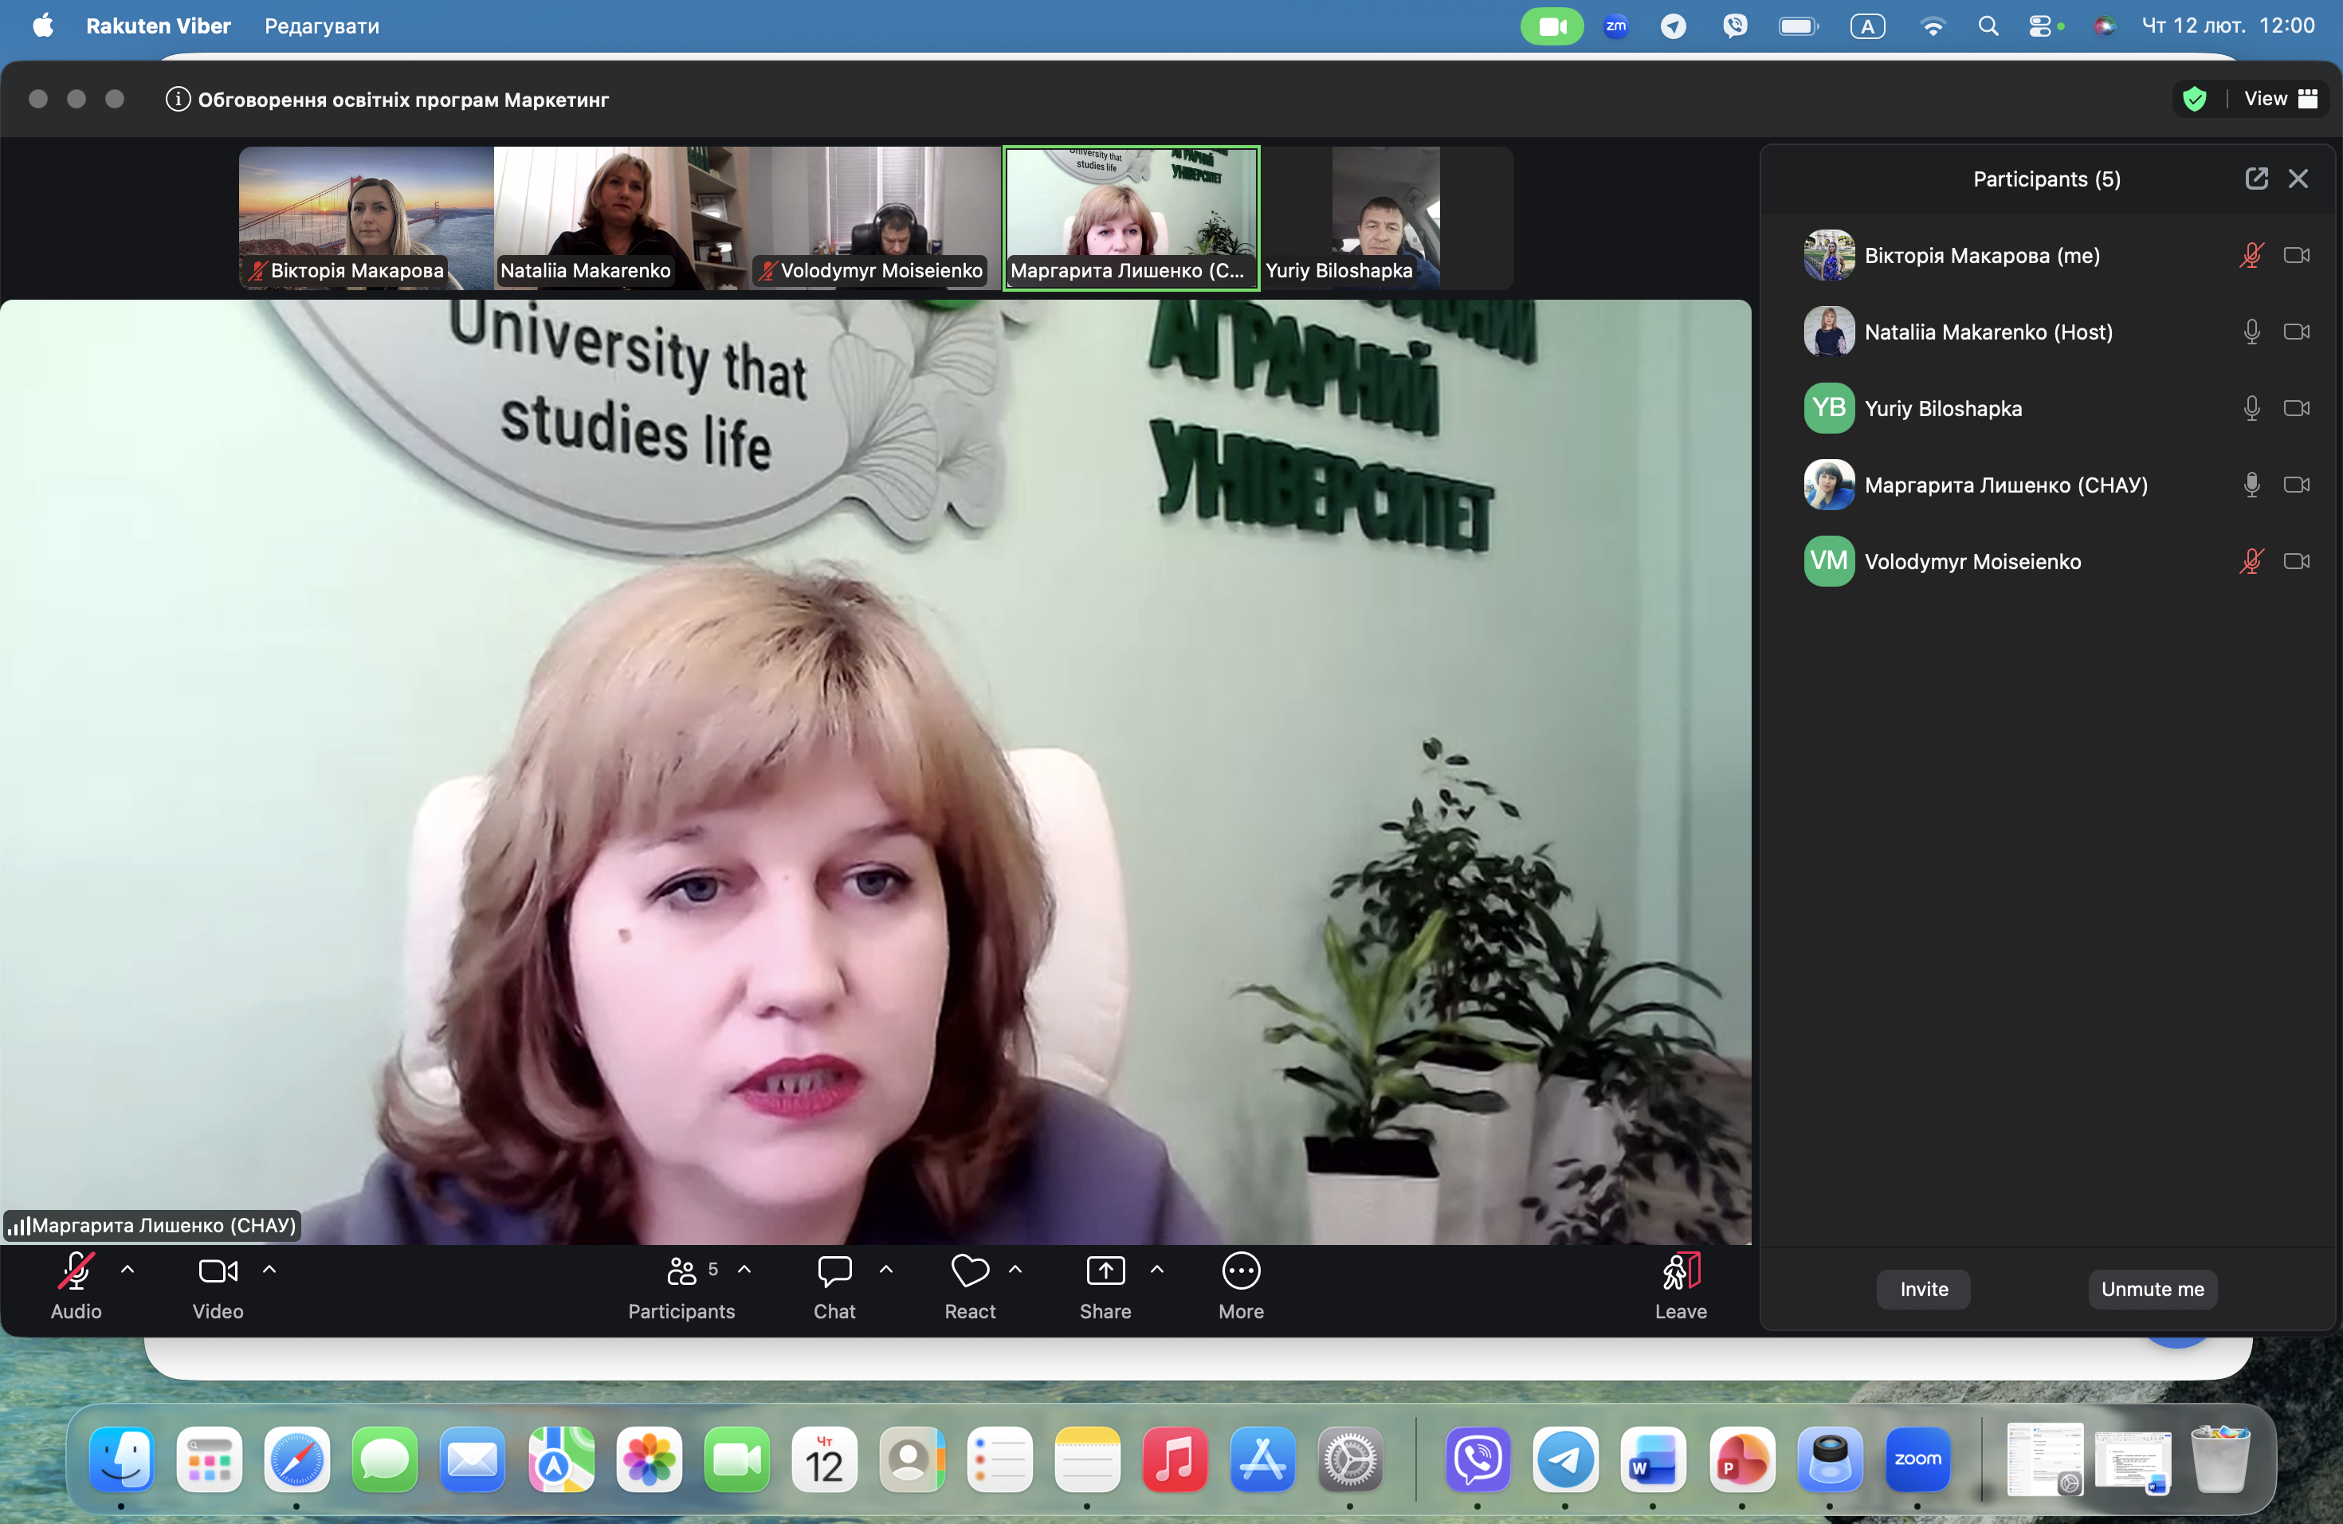Image resolution: width=2343 pixels, height=1524 pixels.
Task: Toggle Audio mute in bottom toolbar
Action: click(x=76, y=1271)
